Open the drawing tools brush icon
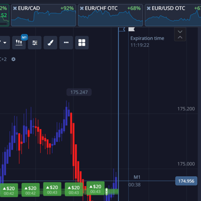Viewport: 201px width, 201px height. [x=50, y=42]
